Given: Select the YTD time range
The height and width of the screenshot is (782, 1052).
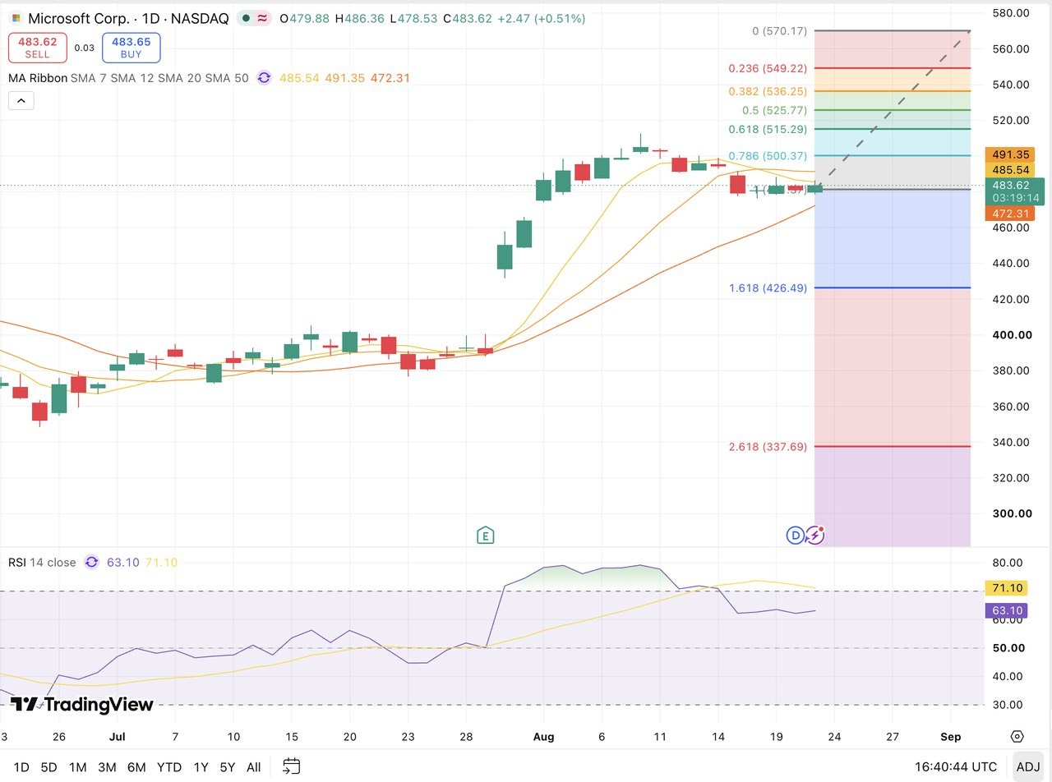Looking at the screenshot, I should click(168, 767).
